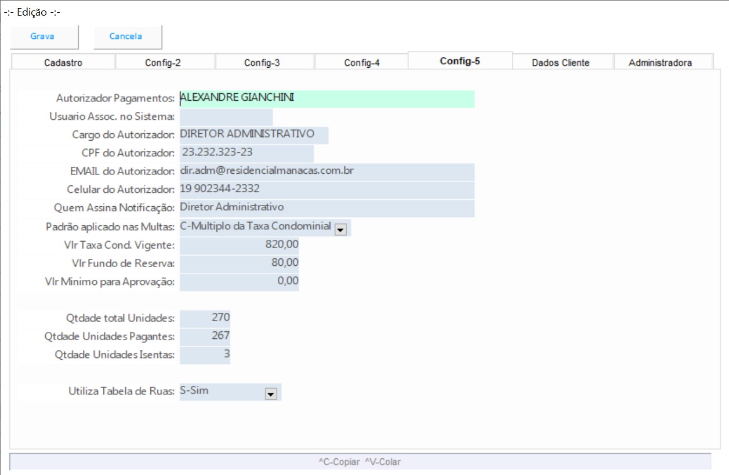Open the Dados Cliente tab
The height and width of the screenshot is (475, 729).
560,63
